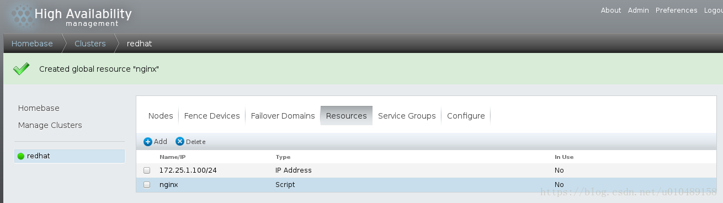
Task: Select the Resources tab
Action: pos(347,116)
